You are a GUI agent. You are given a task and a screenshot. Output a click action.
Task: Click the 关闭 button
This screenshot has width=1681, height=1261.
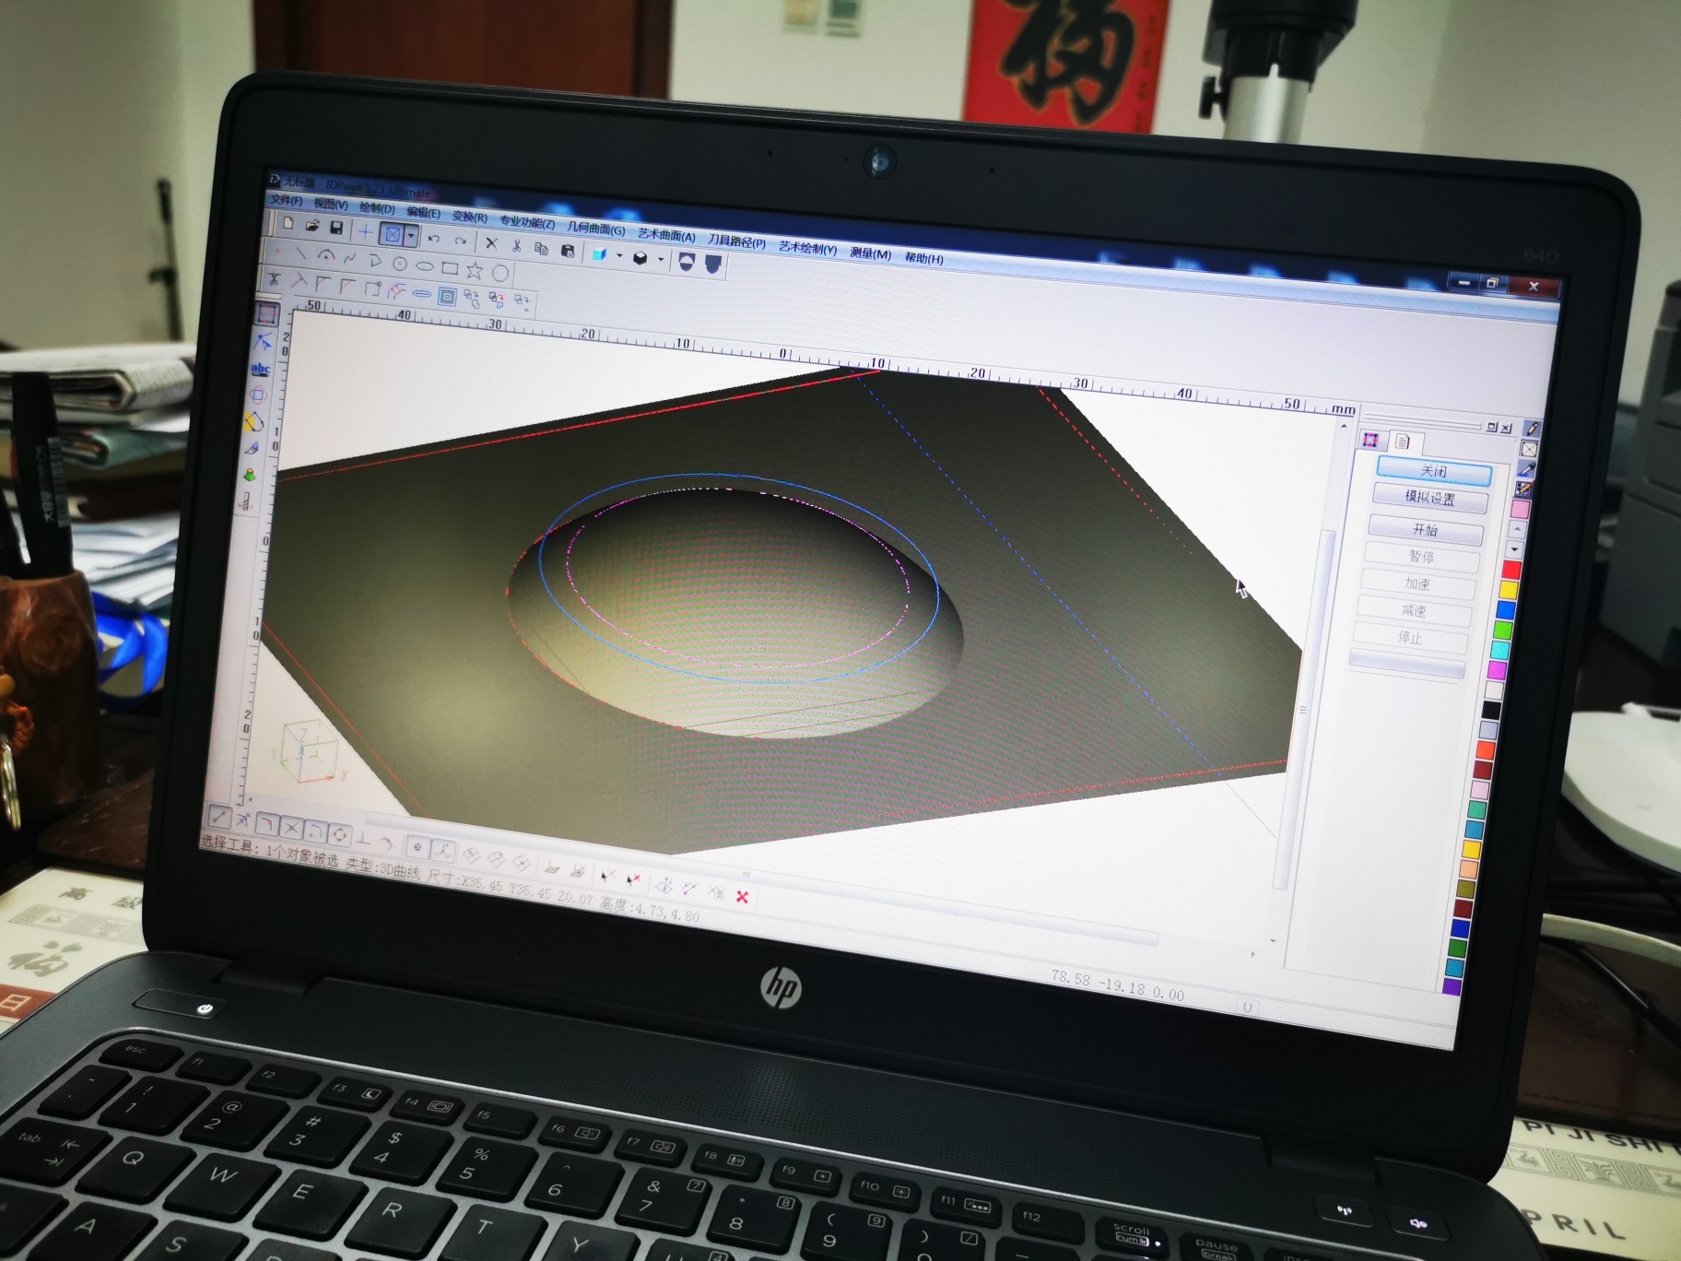1434,471
